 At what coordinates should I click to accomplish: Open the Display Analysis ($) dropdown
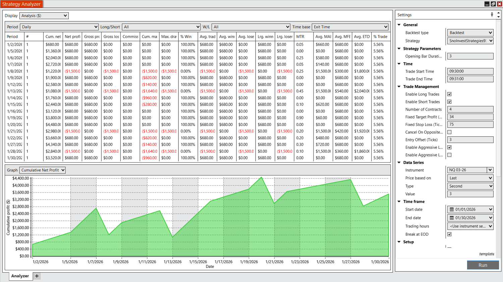[44, 16]
